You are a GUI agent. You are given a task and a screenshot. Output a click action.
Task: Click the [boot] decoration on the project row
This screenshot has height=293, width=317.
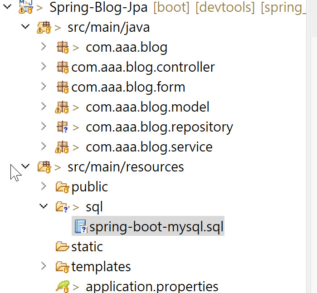[171, 7]
